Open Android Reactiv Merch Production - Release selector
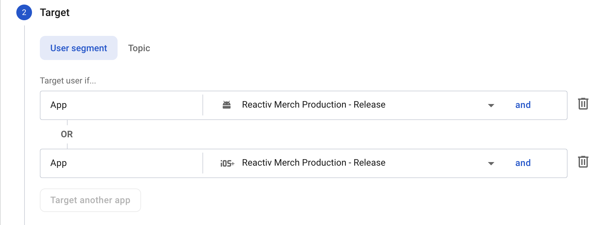 (x=313, y=105)
